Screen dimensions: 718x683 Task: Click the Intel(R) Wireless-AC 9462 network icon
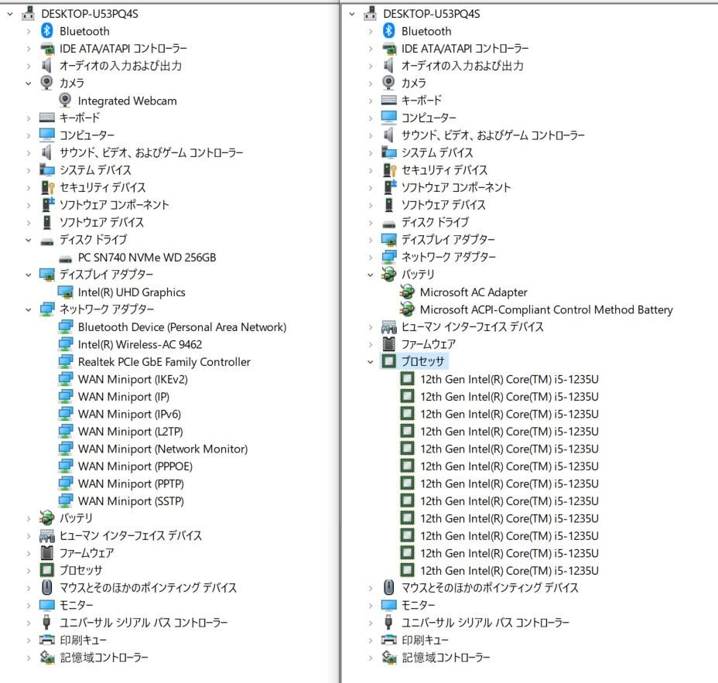pos(66,344)
